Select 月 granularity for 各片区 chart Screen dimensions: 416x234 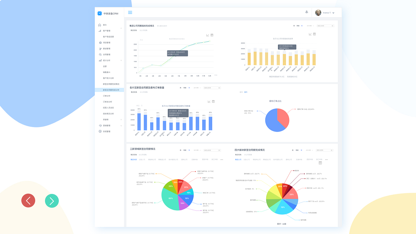pos(181,88)
